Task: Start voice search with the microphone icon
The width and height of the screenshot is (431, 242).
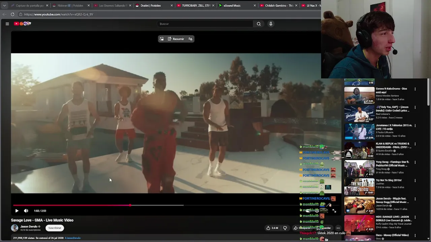Action: 271,24
